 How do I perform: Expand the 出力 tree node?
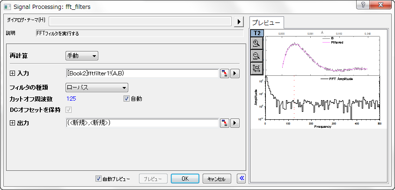(x=12, y=123)
